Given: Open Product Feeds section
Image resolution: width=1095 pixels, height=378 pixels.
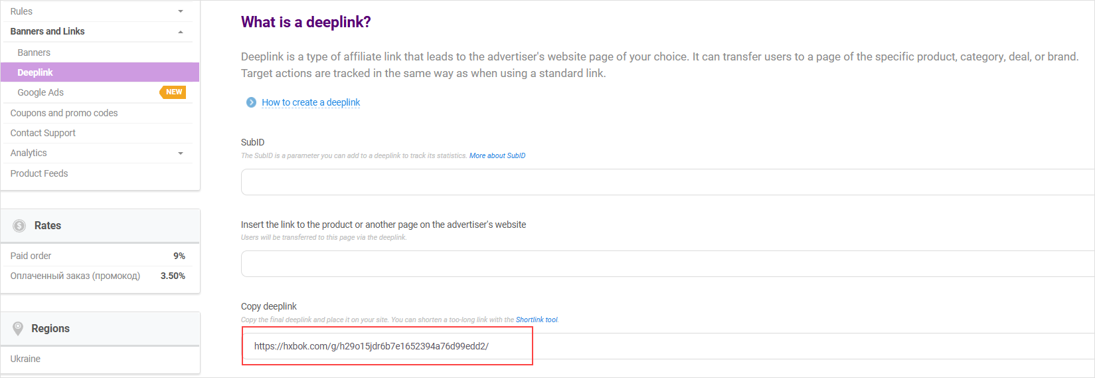Looking at the screenshot, I should click(39, 173).
